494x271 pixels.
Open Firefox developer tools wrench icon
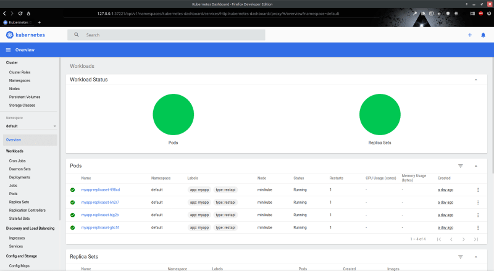tap(415, 13)
